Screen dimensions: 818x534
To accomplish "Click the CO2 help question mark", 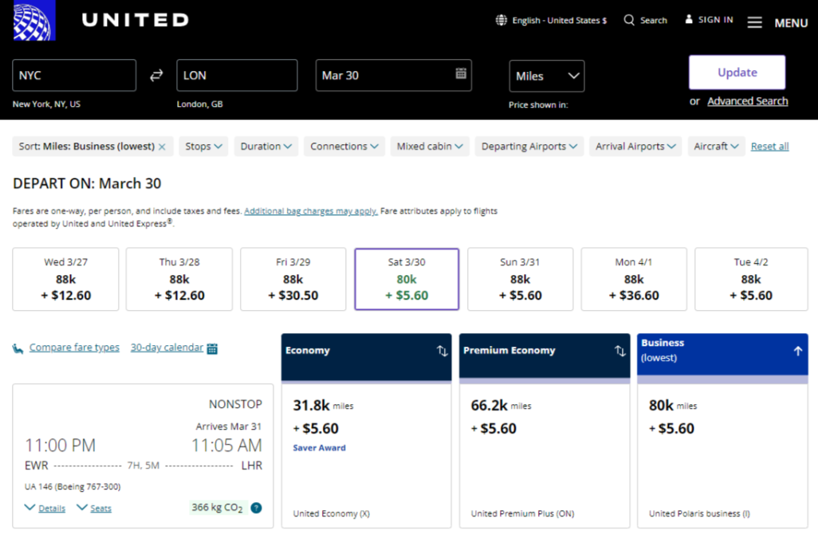I will (256, 508).
